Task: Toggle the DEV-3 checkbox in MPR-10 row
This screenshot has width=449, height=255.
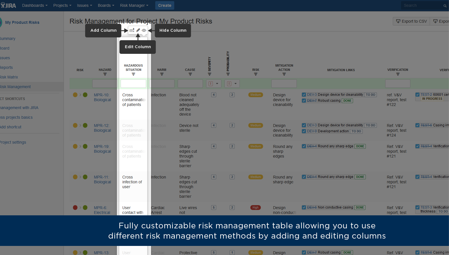Action: [x=304, y=95]
